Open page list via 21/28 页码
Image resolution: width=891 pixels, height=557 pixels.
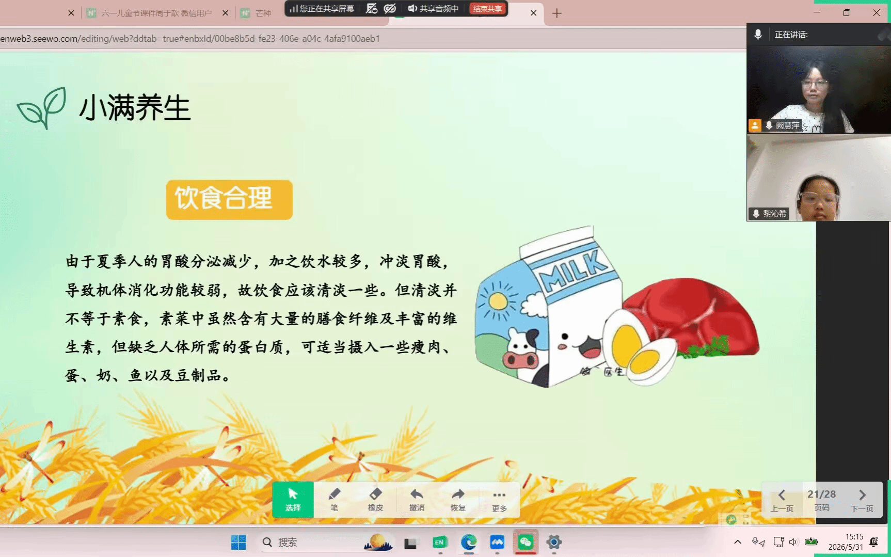tap(822, 500)
